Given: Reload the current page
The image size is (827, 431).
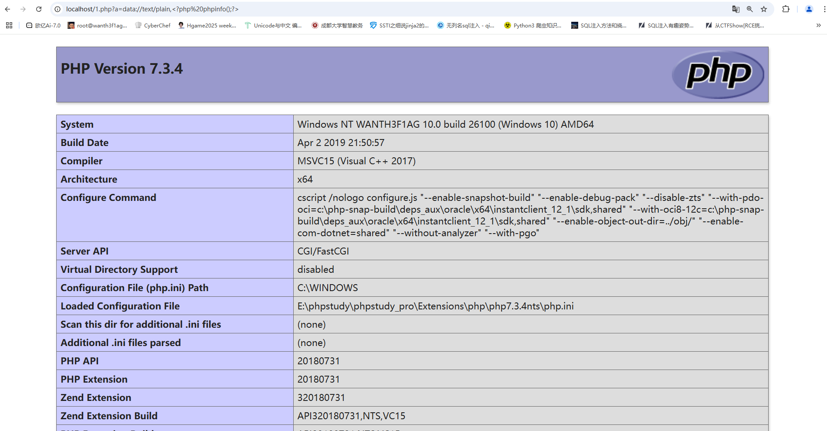Looking at the screenshot, I should [x=39, y=9].
